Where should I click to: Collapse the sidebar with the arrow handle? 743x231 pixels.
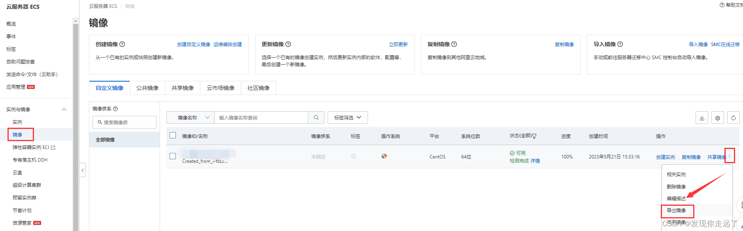83,170
